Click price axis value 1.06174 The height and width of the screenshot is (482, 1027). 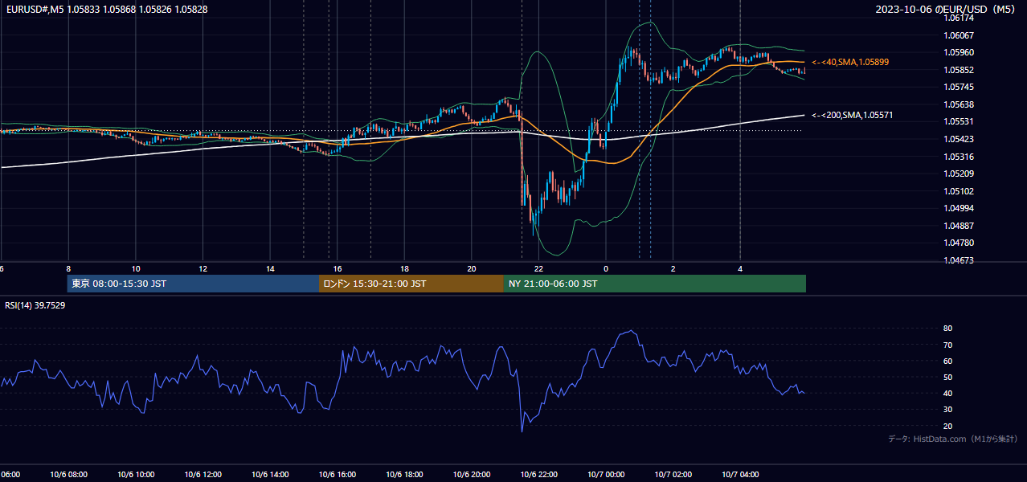pos(958,18)
